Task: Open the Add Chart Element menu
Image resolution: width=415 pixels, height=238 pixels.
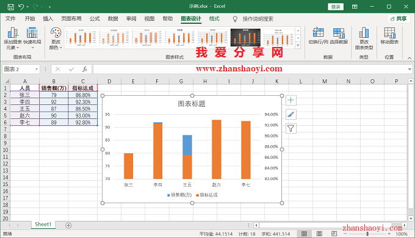Action: pyautogui.click(x=12, y=38)
